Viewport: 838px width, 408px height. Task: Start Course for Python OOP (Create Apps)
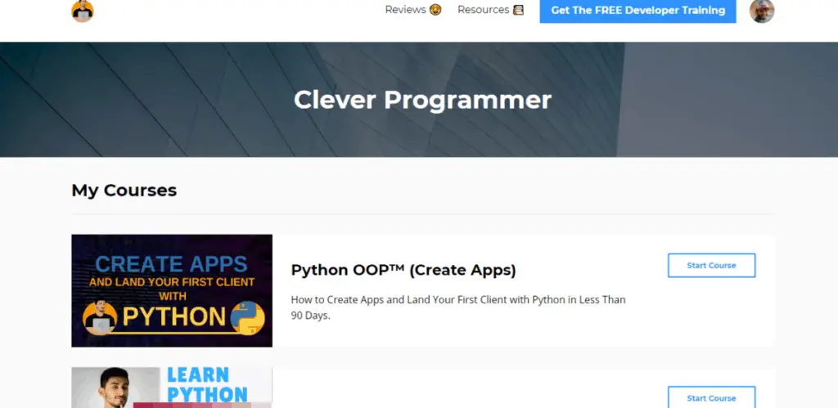[x=711, y=266]
